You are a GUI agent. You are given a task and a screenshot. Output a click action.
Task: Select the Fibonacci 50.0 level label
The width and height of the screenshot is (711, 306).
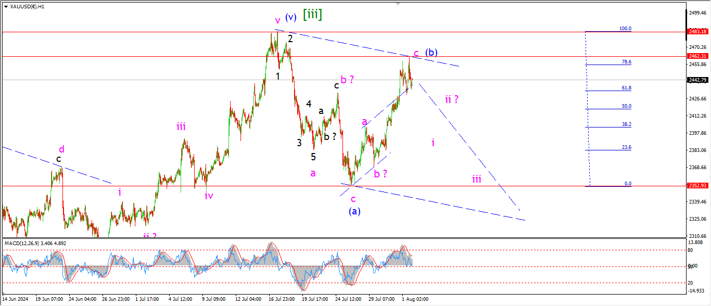click(x=627, y=106)
